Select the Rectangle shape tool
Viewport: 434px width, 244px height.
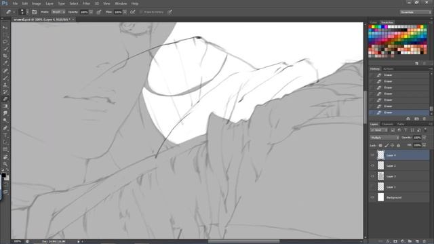click(x=5, y=149)
